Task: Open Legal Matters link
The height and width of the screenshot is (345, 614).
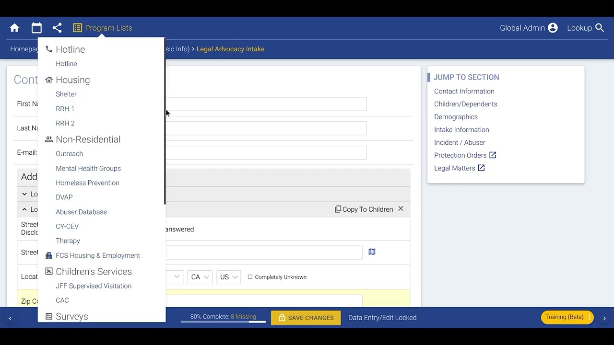Action: point(455,168)
